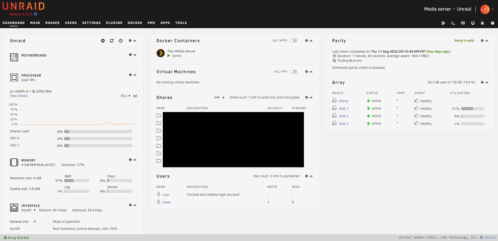498x241 pixels.
Task: Open the Docker menu tab
Action: (x=135, y=23)
